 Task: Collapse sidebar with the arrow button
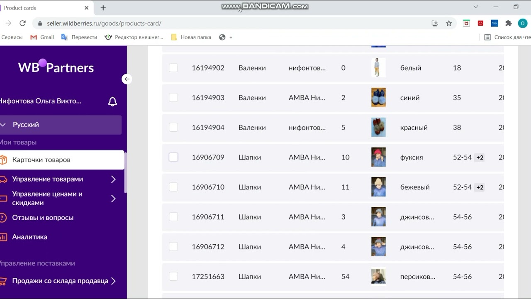point(127,79)
